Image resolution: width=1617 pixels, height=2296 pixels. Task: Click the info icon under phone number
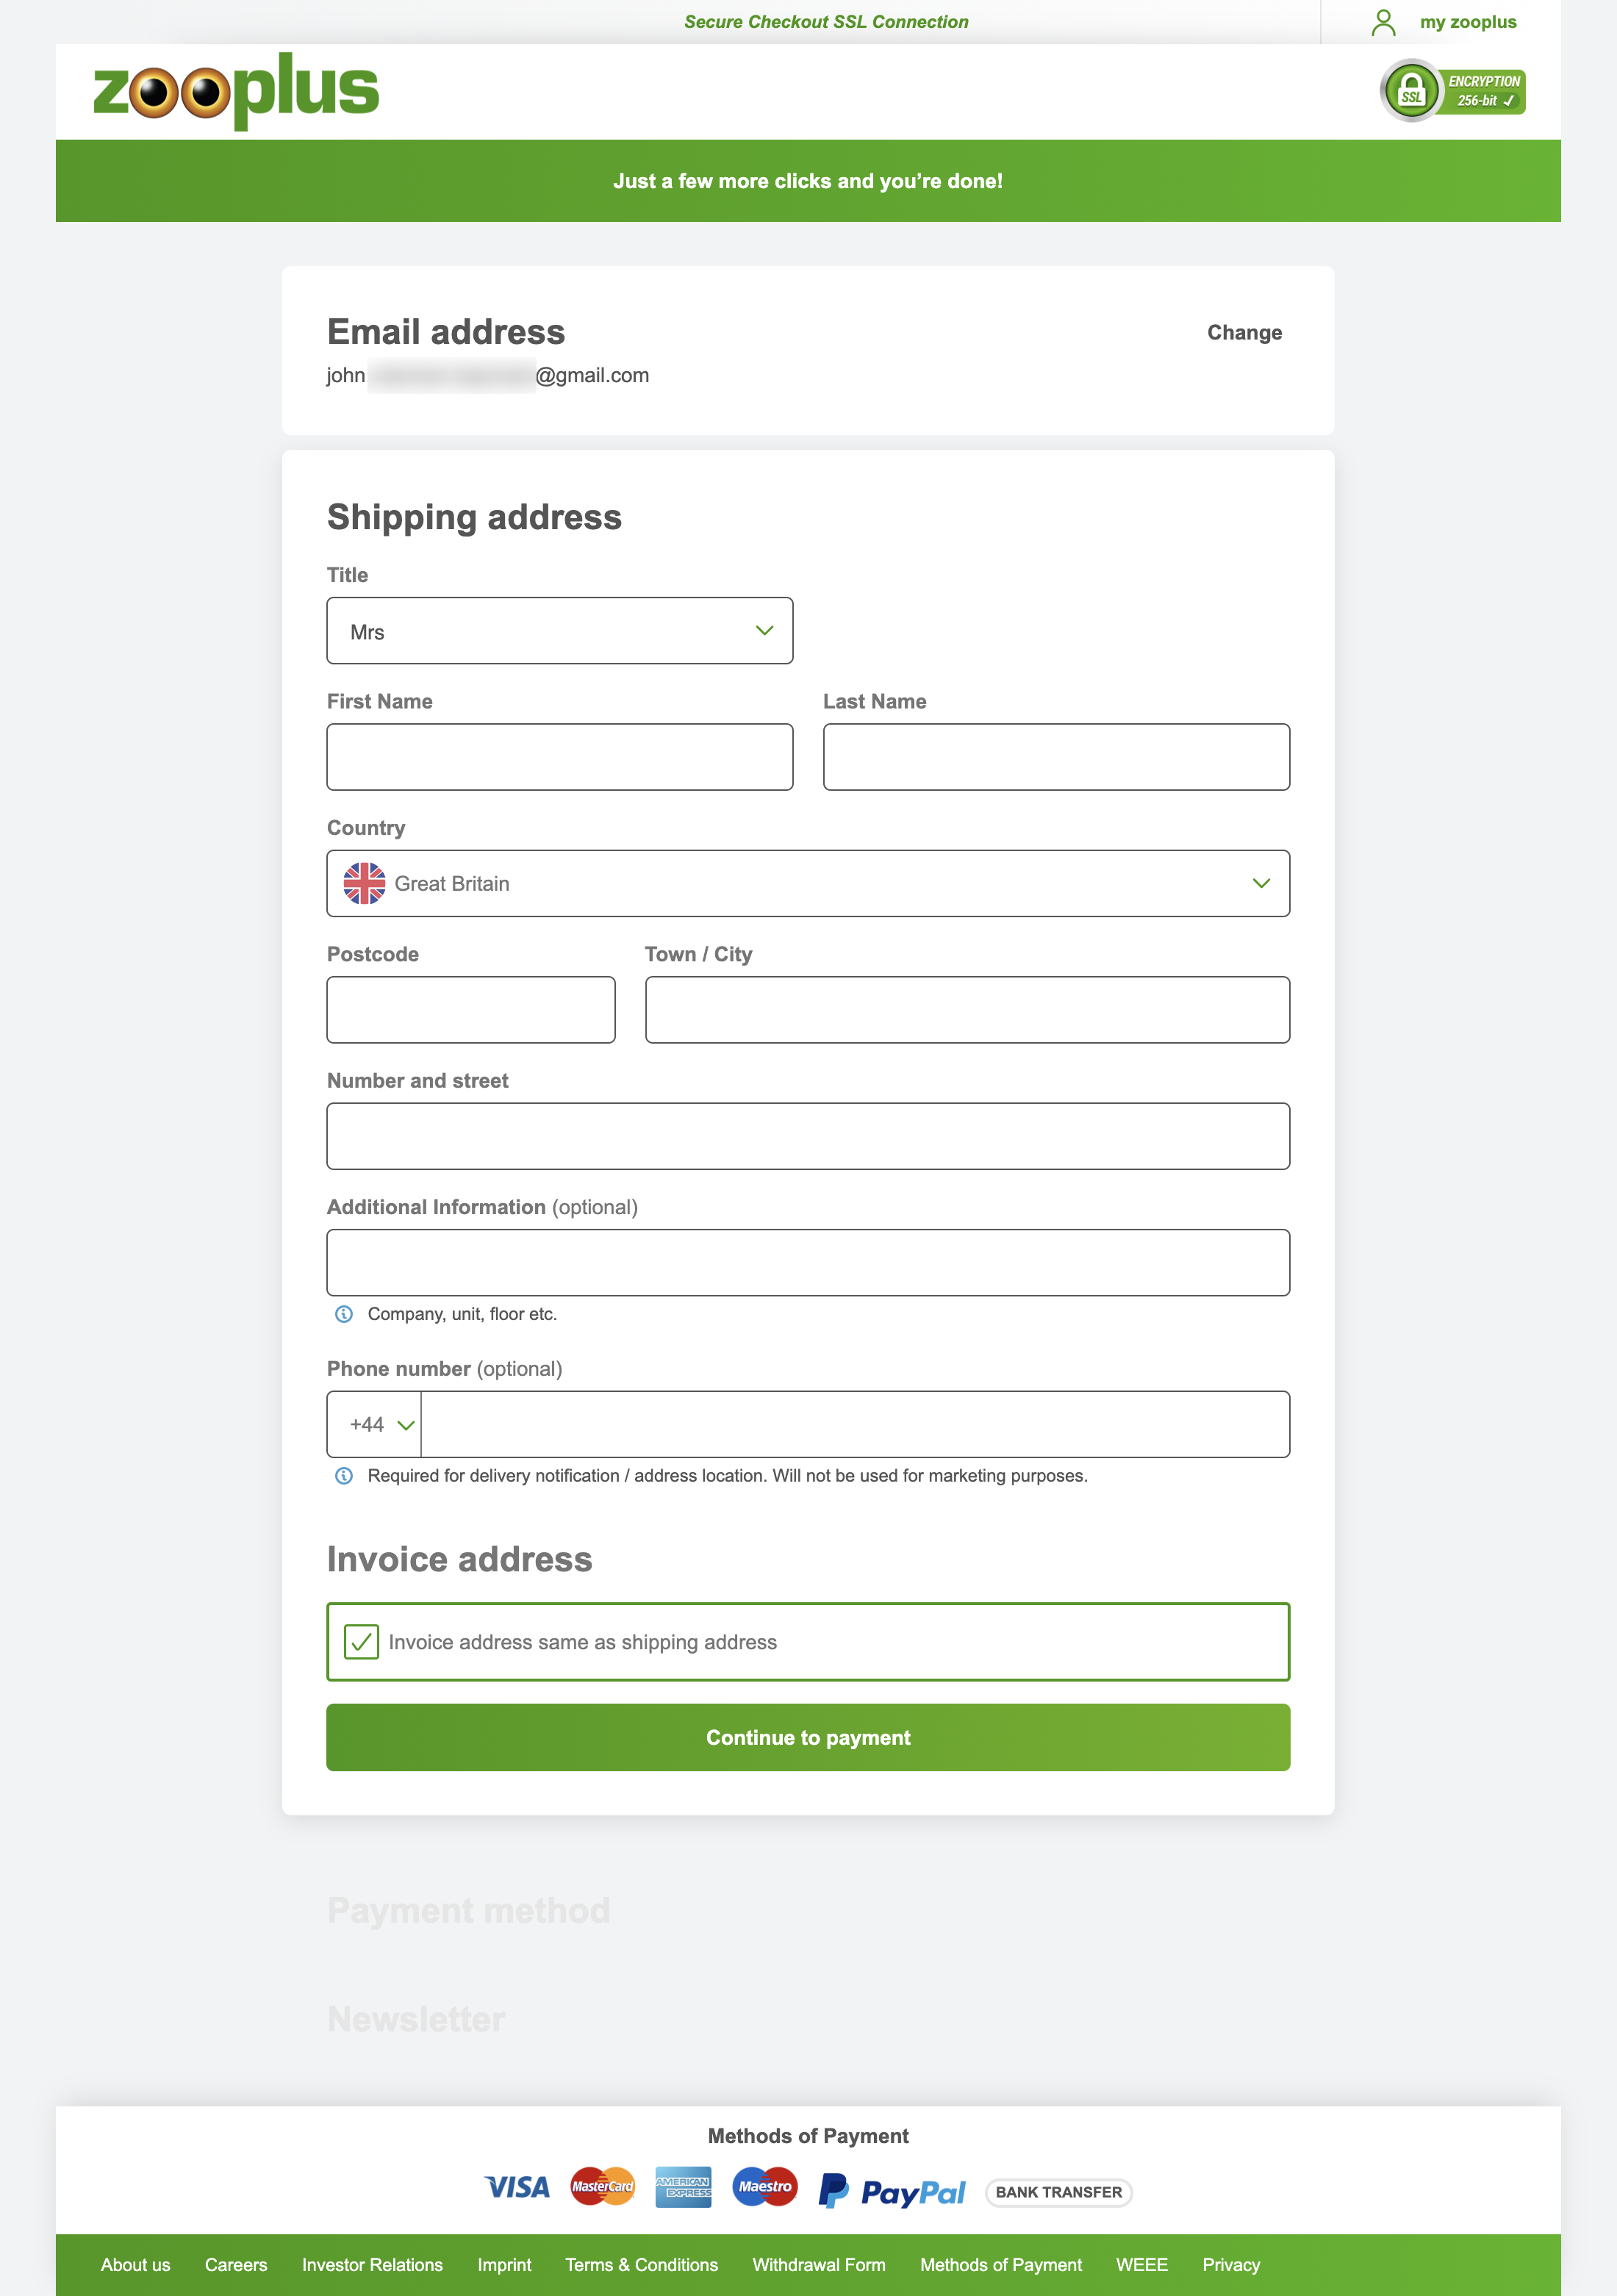(x=344, y=1474)
